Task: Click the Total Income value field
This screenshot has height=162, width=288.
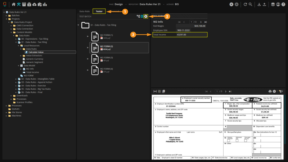Action: click(x=192, y=35)
